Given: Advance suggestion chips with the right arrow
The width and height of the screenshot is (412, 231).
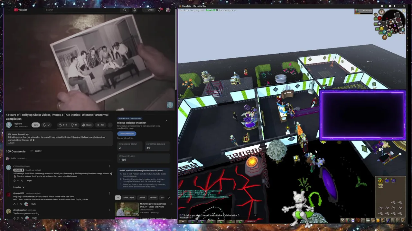Looking at the screenshot, I should coord(169,198).
